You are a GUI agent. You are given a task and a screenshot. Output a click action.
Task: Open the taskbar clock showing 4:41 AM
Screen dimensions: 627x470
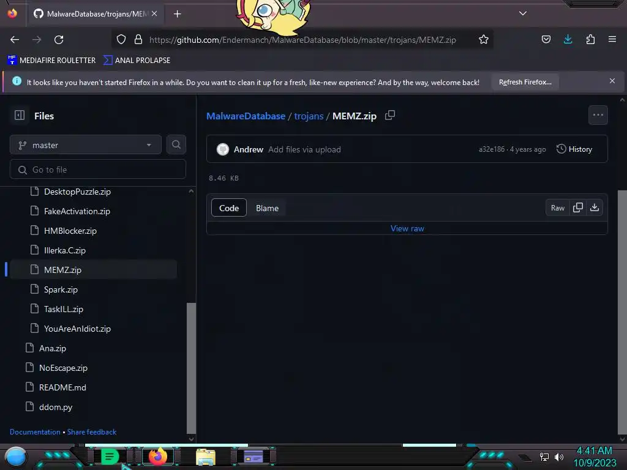point(595,457)
